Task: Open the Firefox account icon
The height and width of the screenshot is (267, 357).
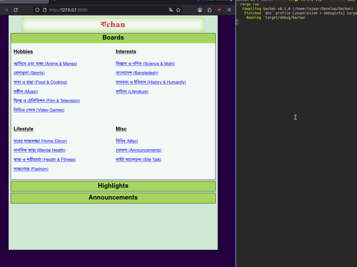Action: (x=200, y=10)
